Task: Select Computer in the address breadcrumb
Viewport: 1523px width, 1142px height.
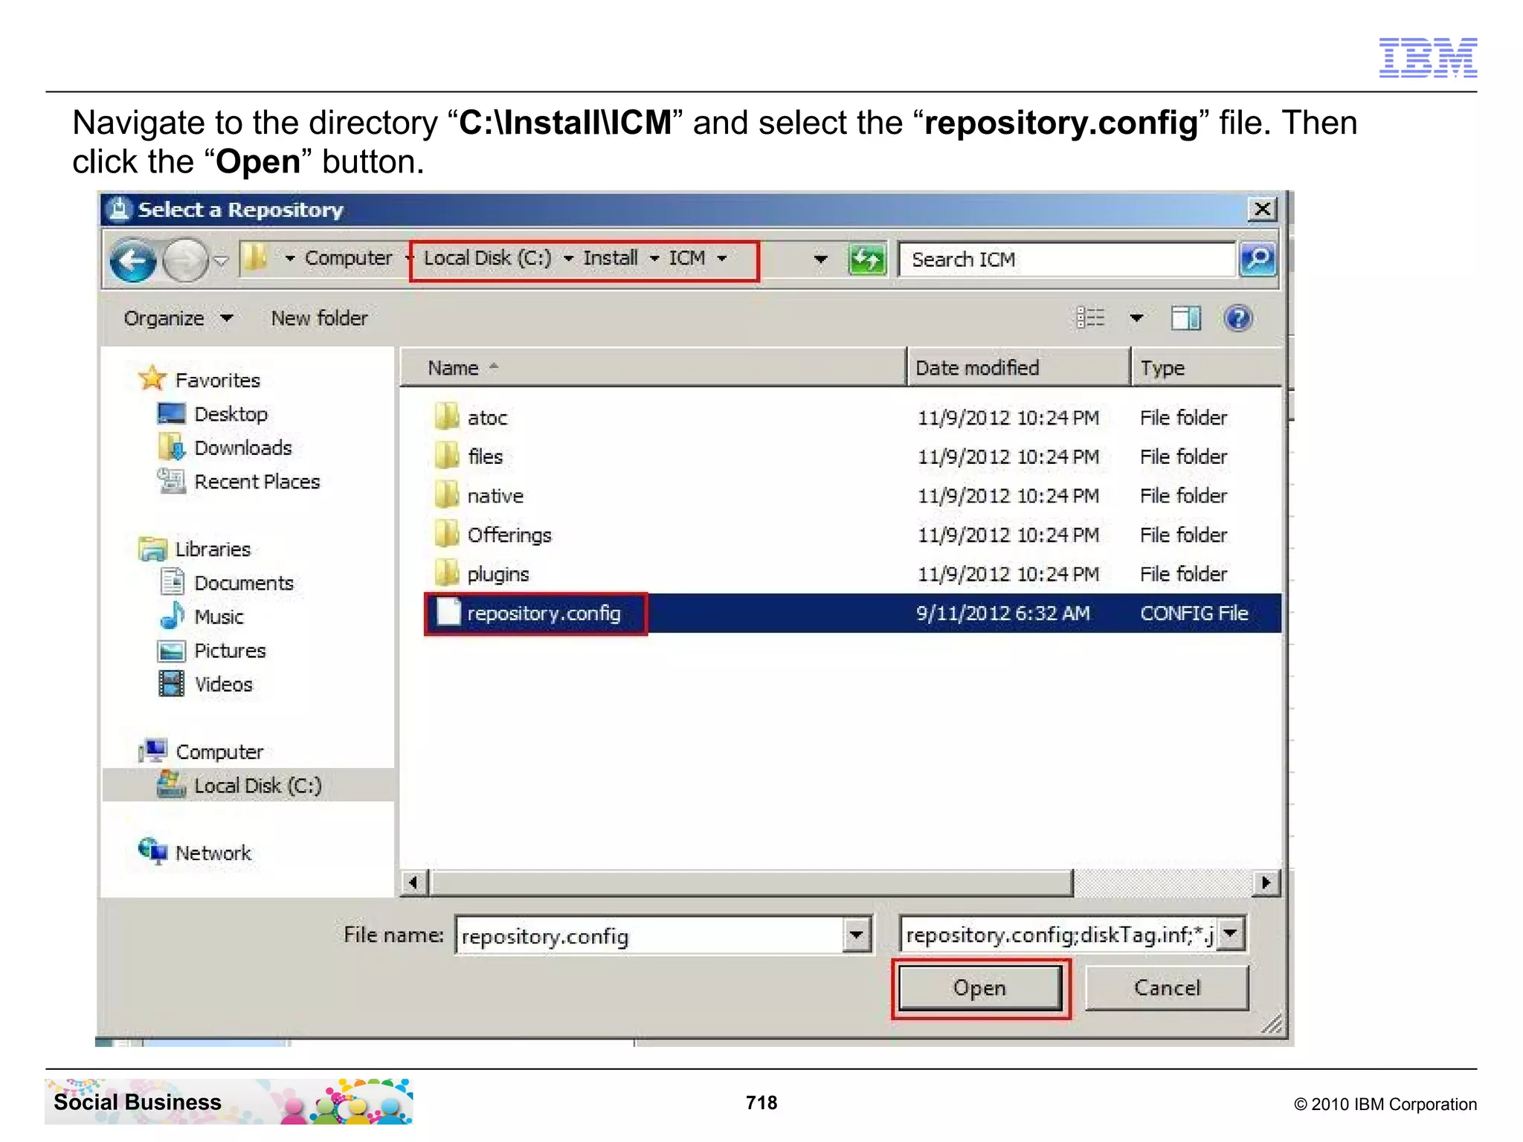Action: point(348,258)
